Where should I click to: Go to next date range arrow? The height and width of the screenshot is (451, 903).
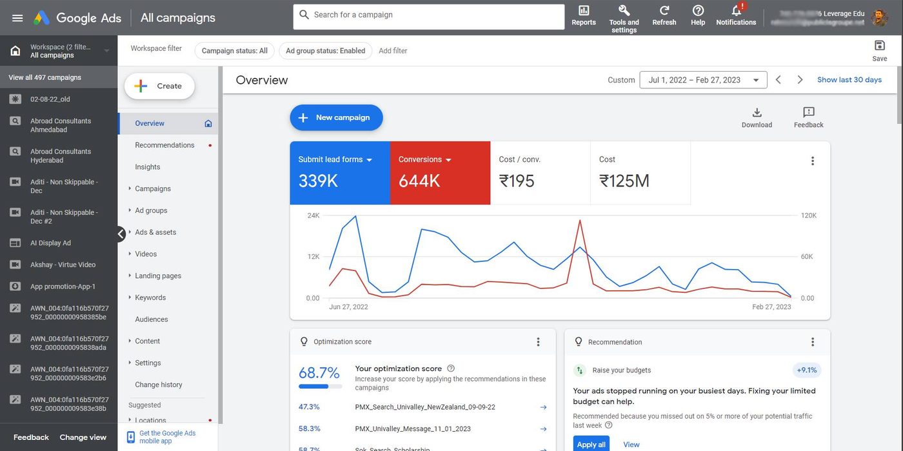(x=800, y=80)
